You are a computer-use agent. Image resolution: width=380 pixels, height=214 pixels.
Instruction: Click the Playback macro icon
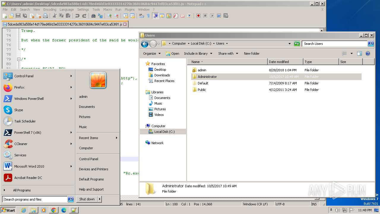click(212, 16)
